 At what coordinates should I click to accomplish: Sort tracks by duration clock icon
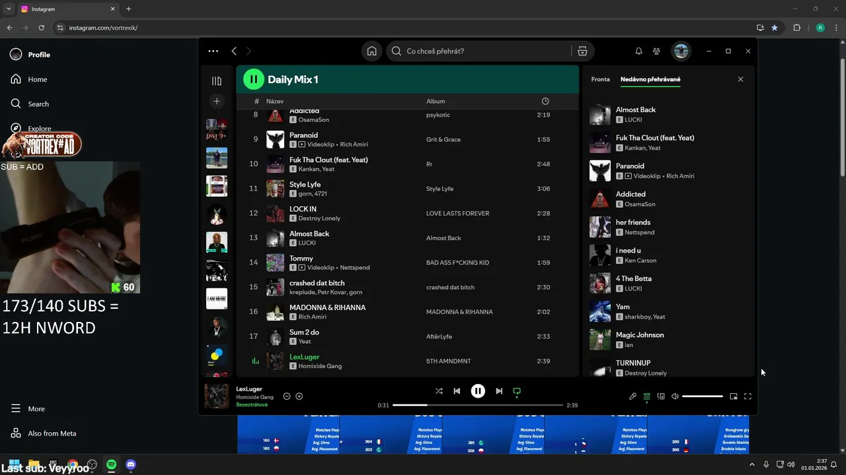(x=545, y=101)
